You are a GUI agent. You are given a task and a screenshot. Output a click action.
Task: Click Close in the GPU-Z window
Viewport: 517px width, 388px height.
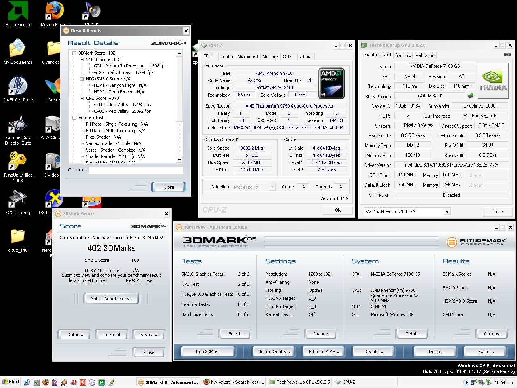tap(498, 211)
